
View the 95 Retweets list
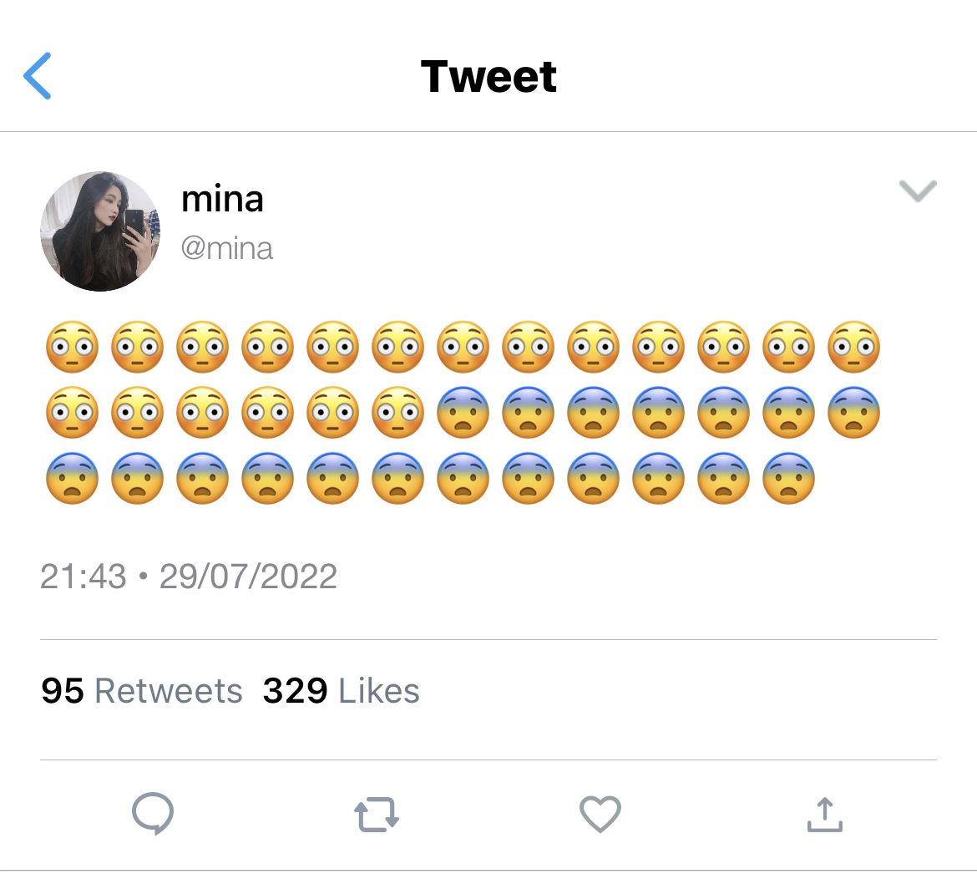[x=142, y=691]
